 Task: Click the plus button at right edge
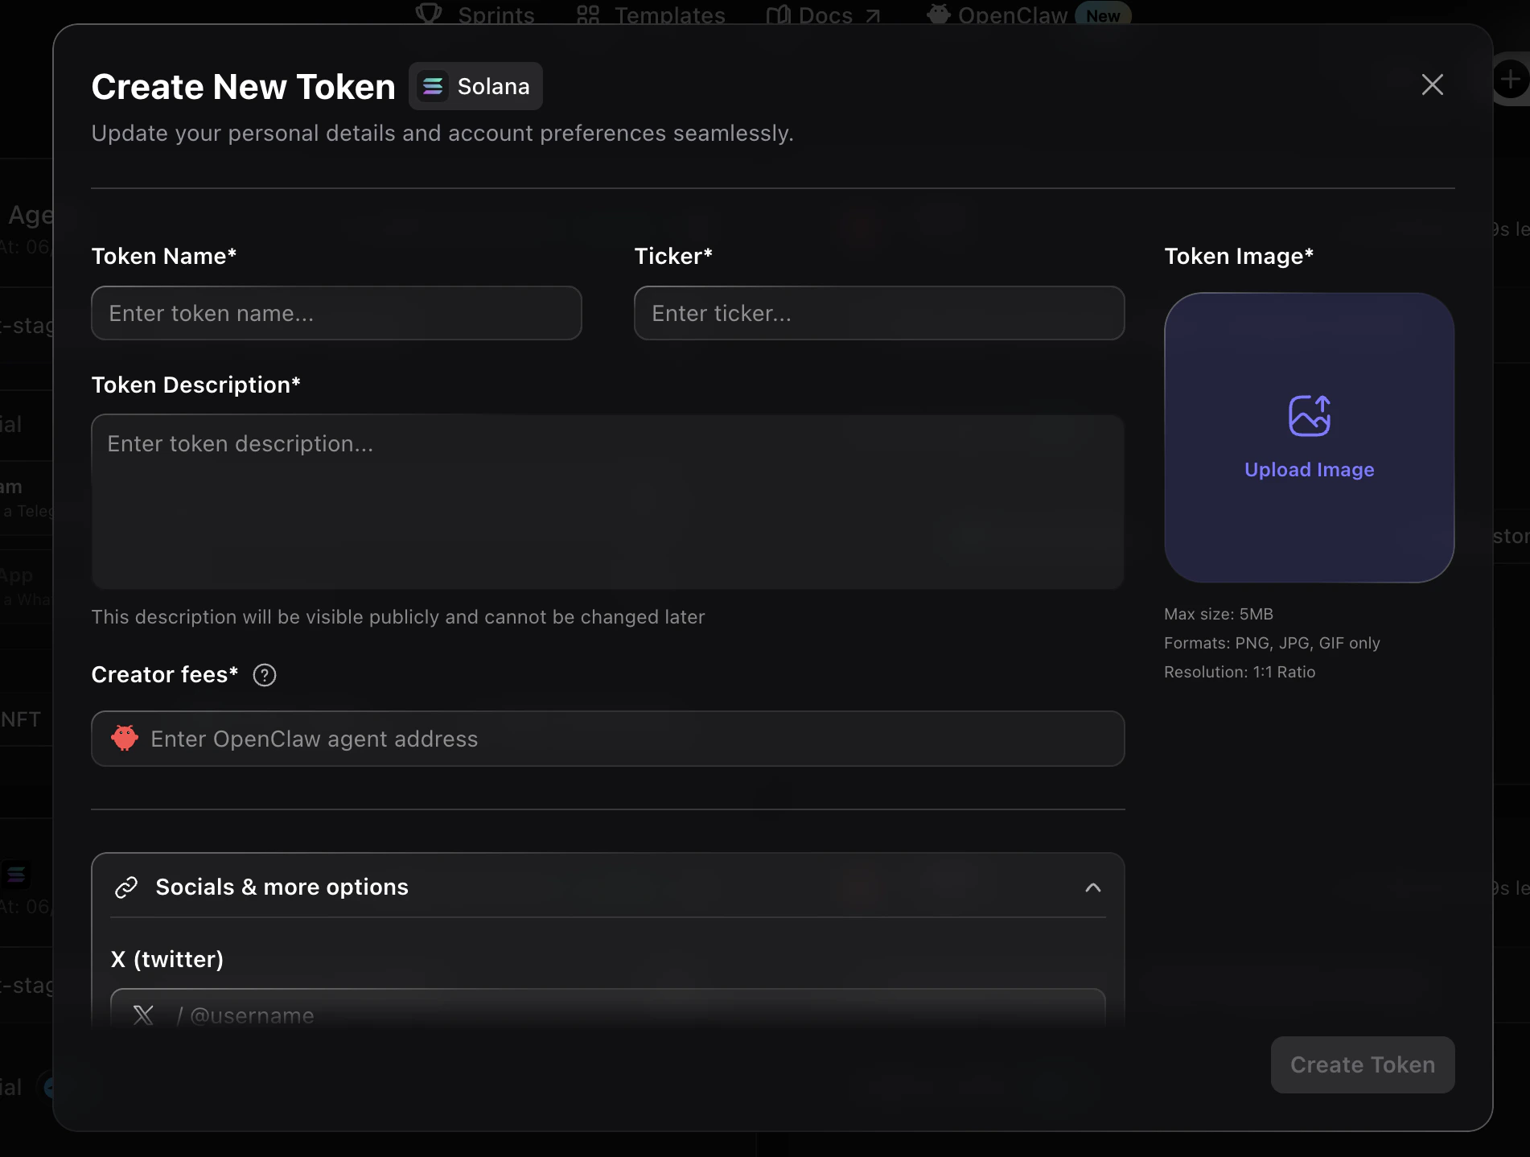(1510, 79)
